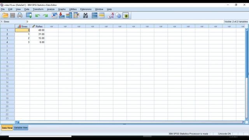
Task: Open the File menu
Action: point(3,9)
